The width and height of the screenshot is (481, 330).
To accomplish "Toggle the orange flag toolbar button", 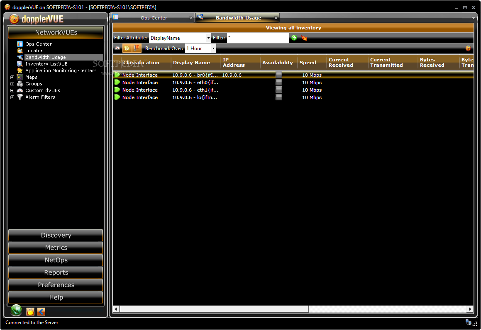I will point(137,48).
